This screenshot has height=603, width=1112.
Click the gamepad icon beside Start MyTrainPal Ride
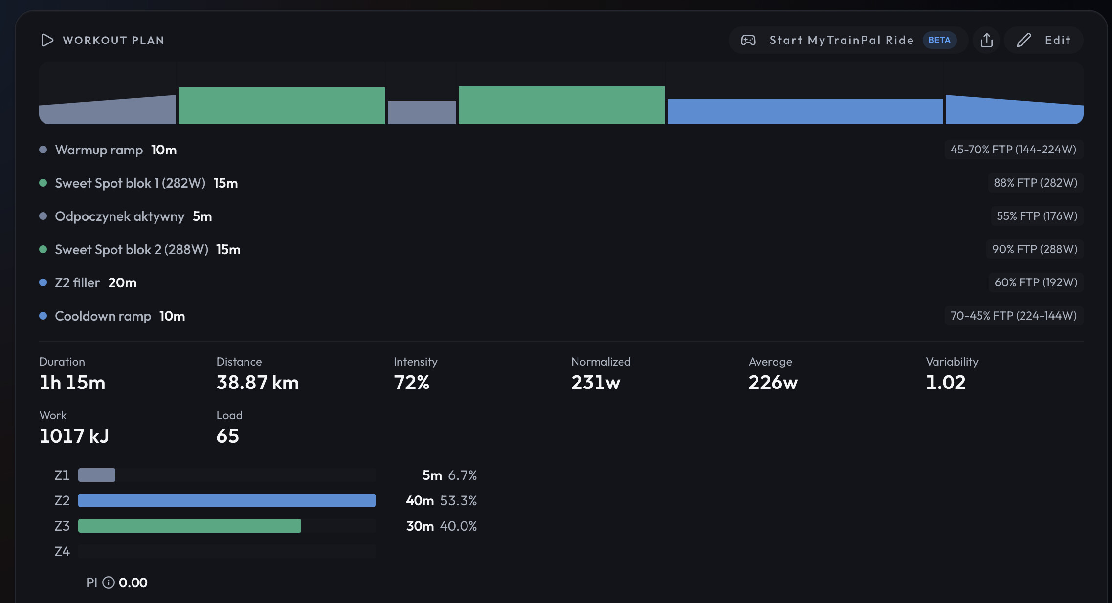(748, 40)
